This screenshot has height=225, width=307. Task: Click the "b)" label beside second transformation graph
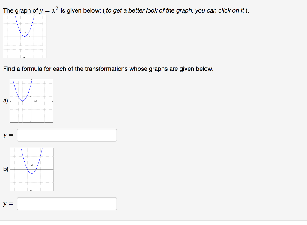click(6, 169)
